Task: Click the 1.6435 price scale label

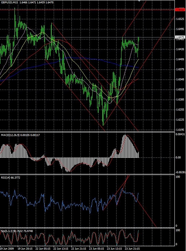Action: tap(180, 49)
